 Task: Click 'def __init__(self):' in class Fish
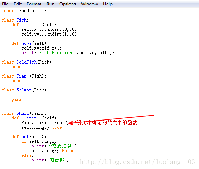pos(35,25)
